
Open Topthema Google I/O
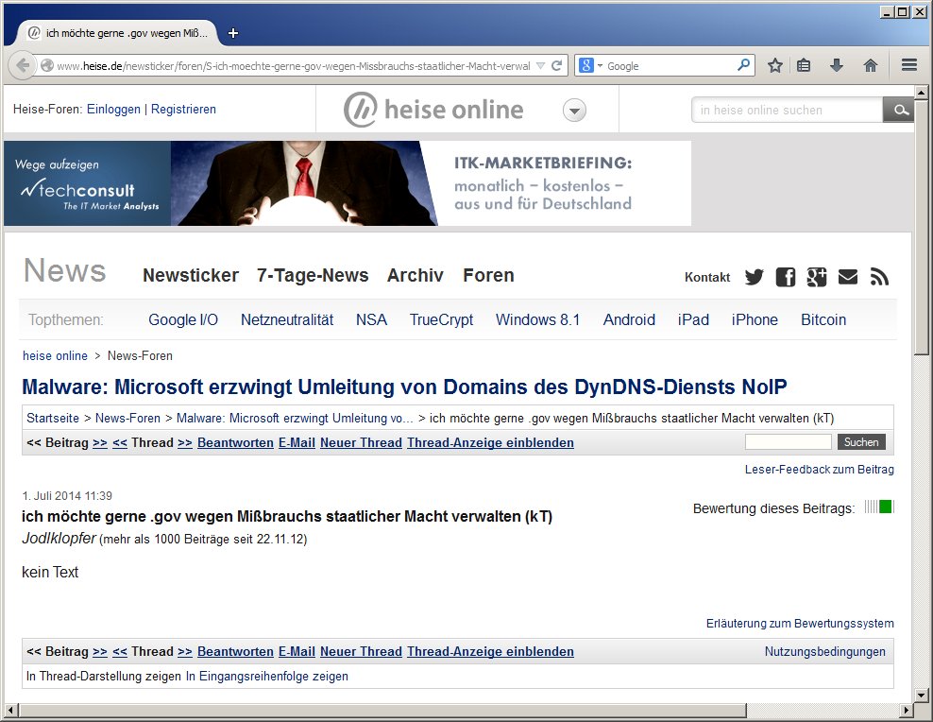click(x=183, y=319)
